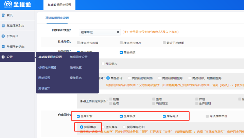Select the 商品名称和规格 radio

coord(129,78)
